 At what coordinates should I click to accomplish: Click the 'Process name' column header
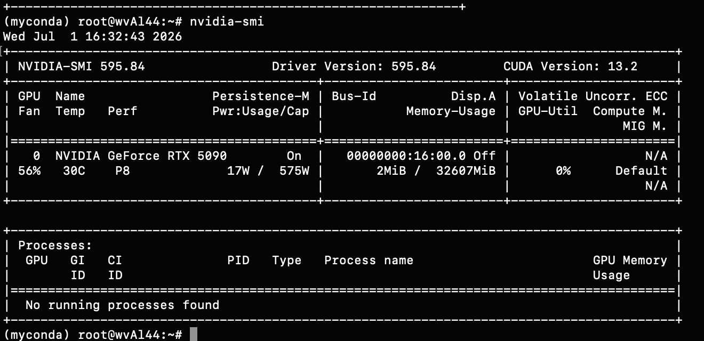(x=369, y=261)
